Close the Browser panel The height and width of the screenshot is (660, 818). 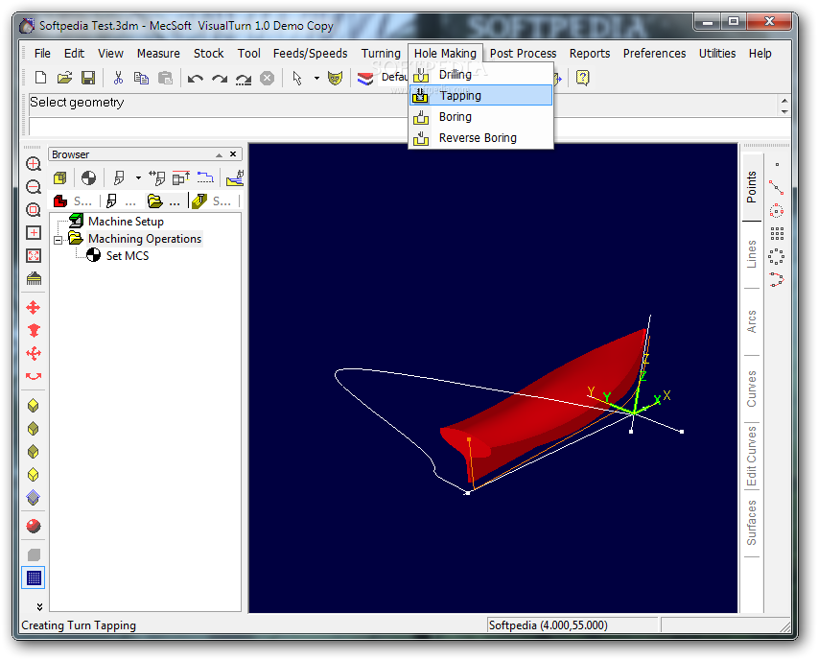point(233,154)
